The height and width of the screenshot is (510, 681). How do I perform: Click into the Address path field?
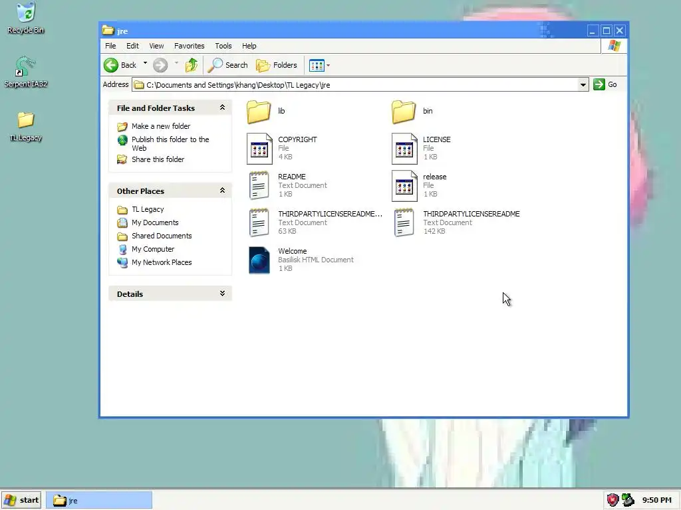click(355, 84)
